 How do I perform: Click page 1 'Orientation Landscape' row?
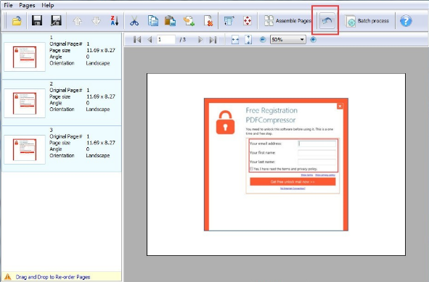[80, 63]
